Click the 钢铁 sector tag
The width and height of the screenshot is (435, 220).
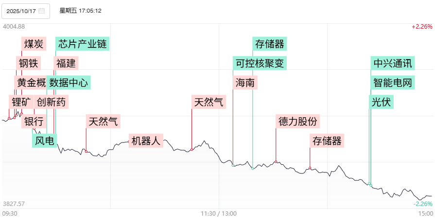tap(29, 63)
